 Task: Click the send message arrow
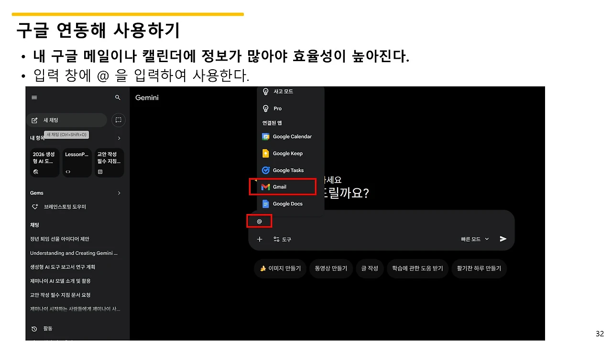[503, 239]
